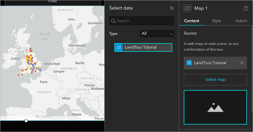Close the Select data panel

tap(172, 8)
